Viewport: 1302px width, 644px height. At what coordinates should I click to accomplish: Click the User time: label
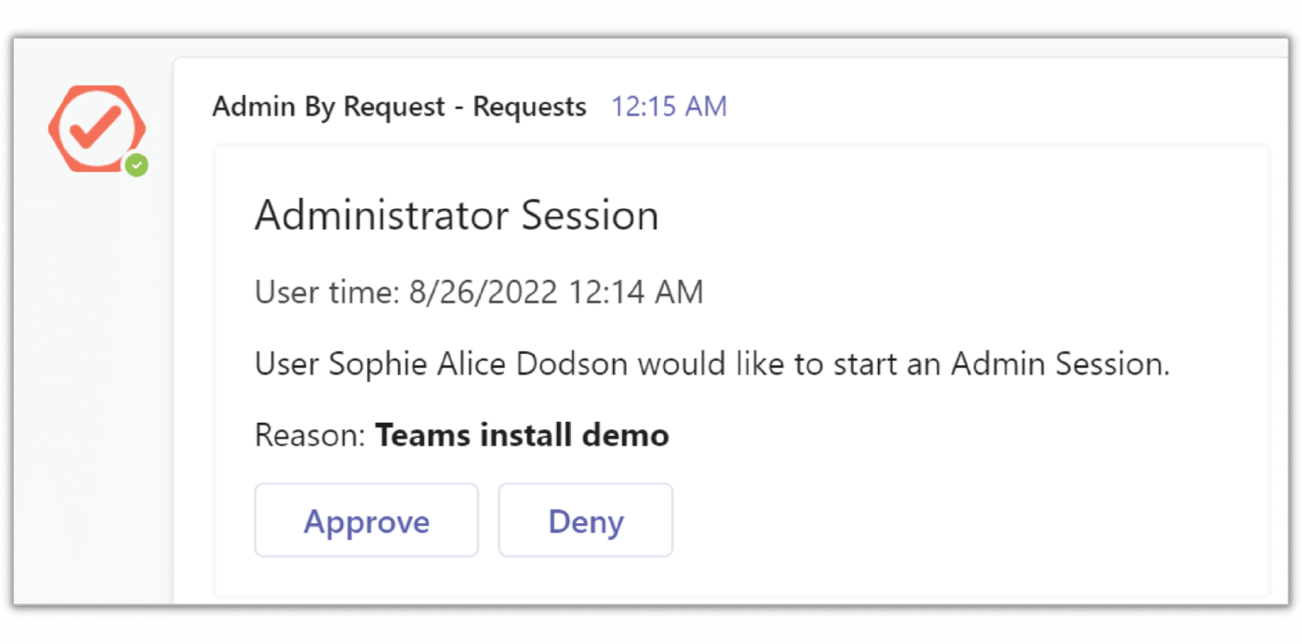pyautogui.click(x=326, y=293)
